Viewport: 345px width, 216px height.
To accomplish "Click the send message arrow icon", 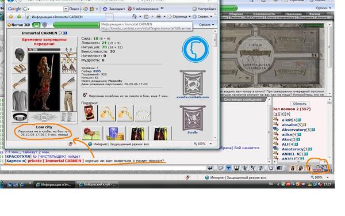I will pos(210,168).
